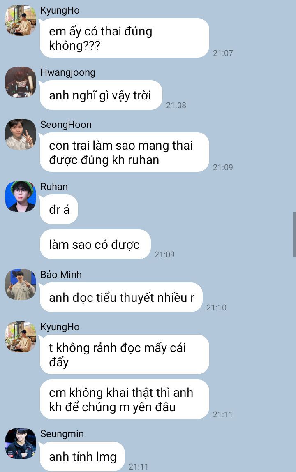The image size is (296, 472).
Task: Click the sender name SeongHoon
Action: [x=66, y=125]
